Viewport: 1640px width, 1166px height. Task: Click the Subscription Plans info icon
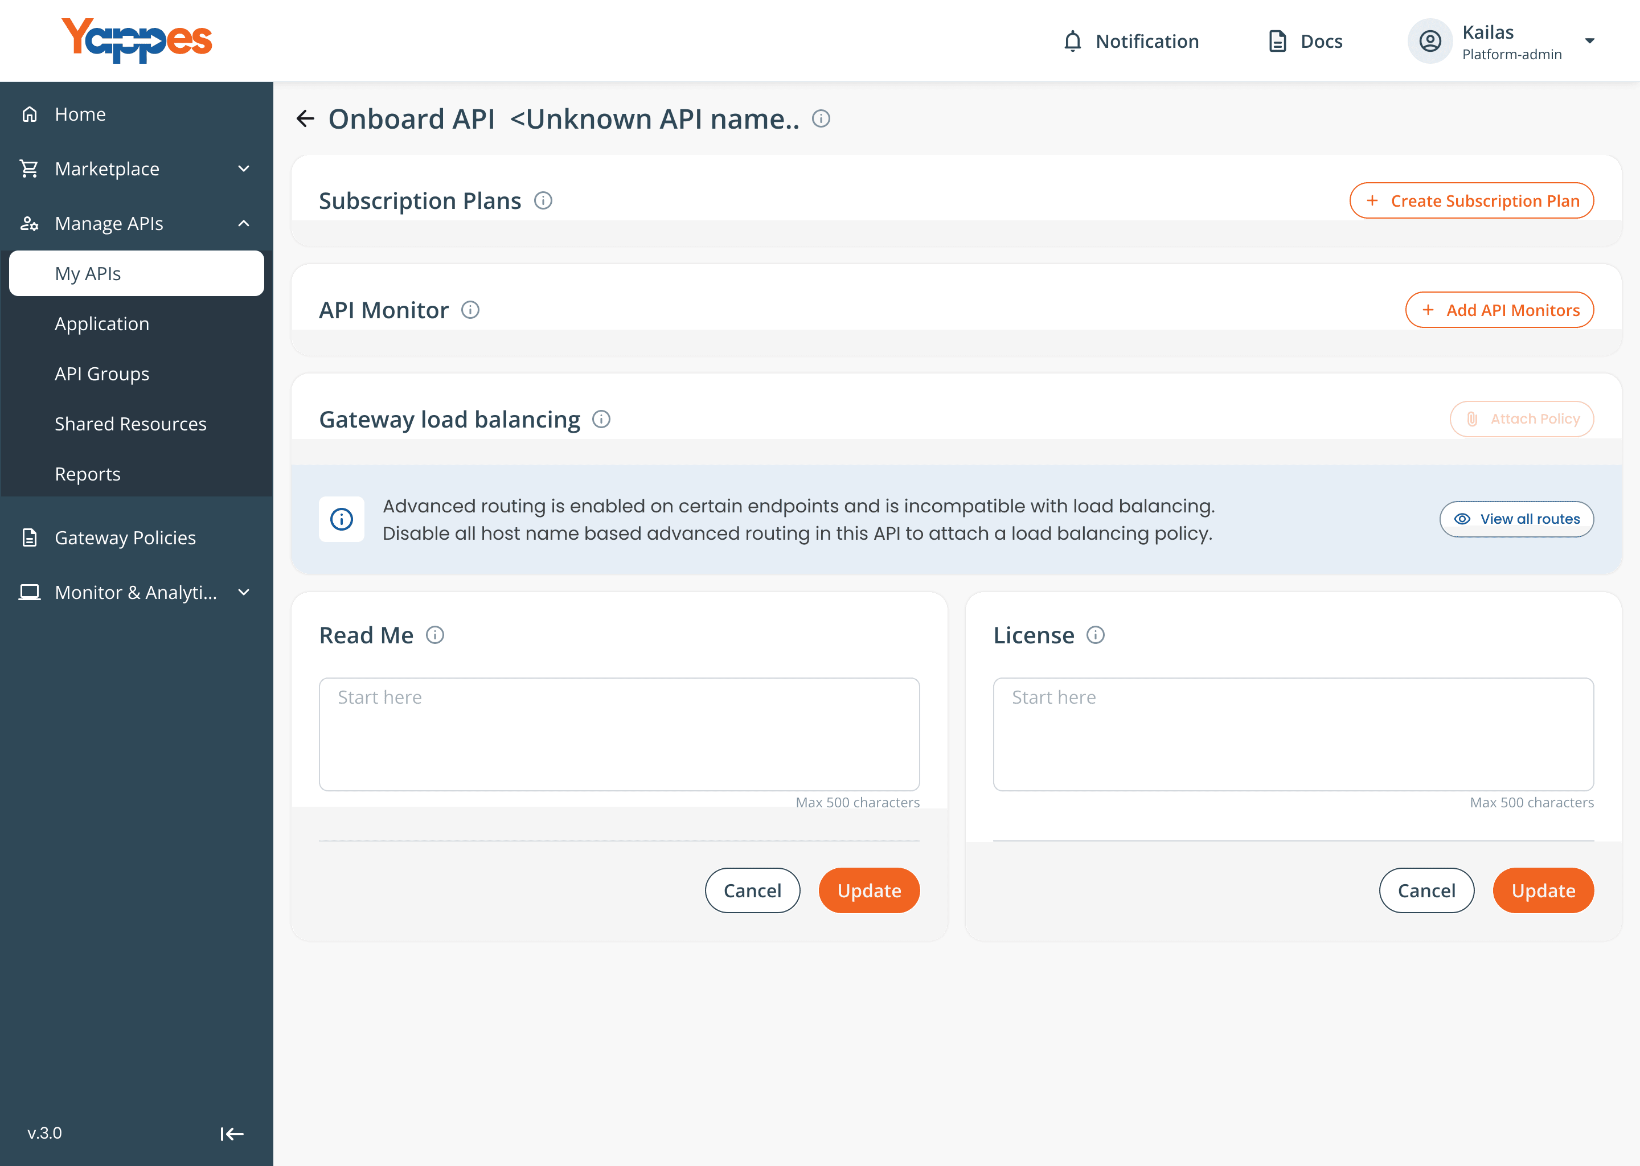(544, 201)
